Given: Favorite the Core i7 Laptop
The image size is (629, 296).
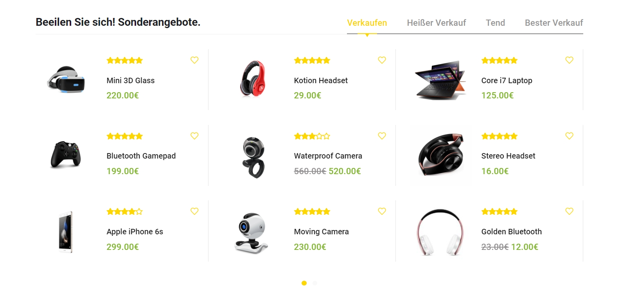Looking at the screenshot, I should coord(569,60).
